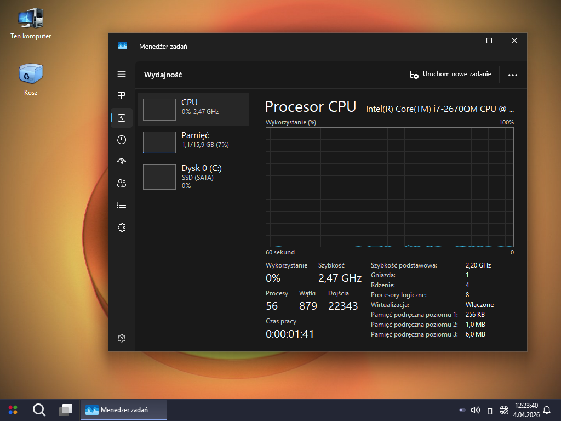Select the Performance page icon
Screen dimensions: 561x421
pyautogui.click(x=122, y=118)
